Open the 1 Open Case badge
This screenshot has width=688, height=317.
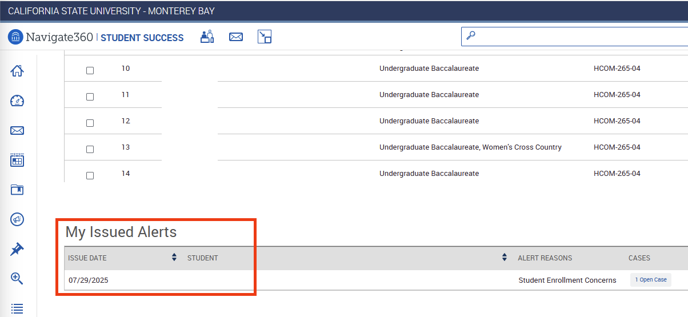click(651, 280)
